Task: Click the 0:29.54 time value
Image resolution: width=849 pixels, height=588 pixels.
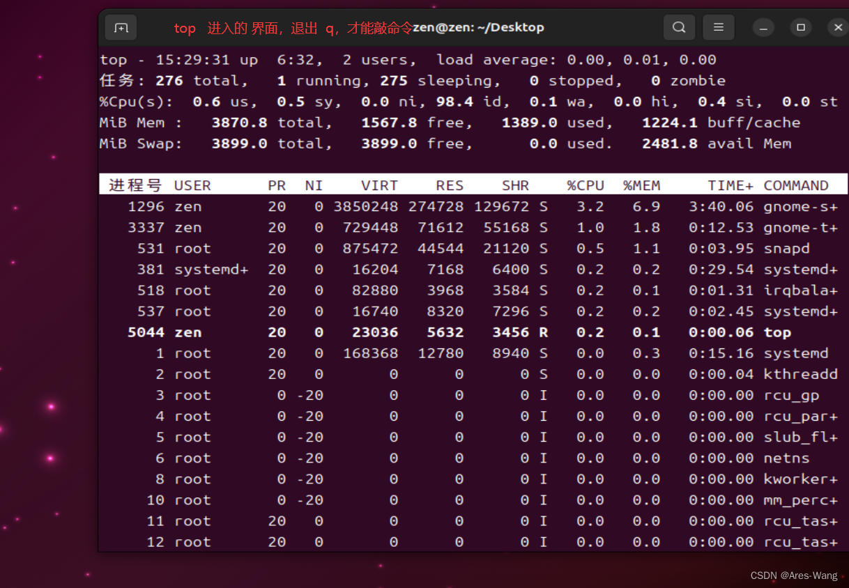Action: tap(721, 270)
